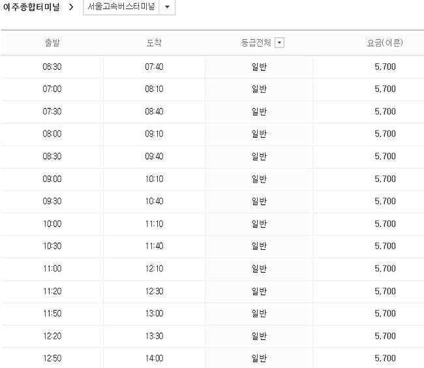Viewport: 424px width, 368px height.
Task: Click 일반 grade in the 10:00 row
Action: click(259, 224)
